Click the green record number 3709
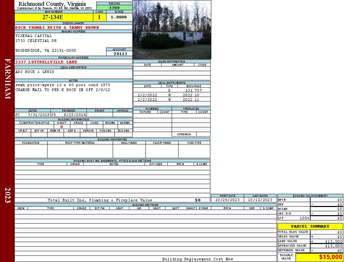The height and width of the screenshot is (262, 344). (114, 8)
